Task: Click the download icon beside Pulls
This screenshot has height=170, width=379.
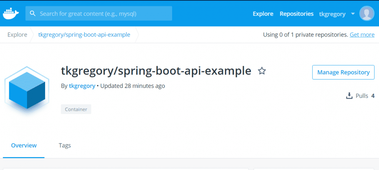Action: [x=349, y=96]
